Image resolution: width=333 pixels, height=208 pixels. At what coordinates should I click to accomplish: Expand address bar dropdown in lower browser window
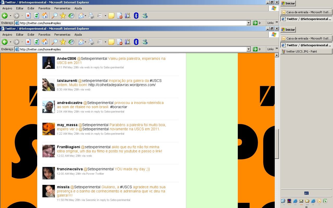tap(248, 49)
